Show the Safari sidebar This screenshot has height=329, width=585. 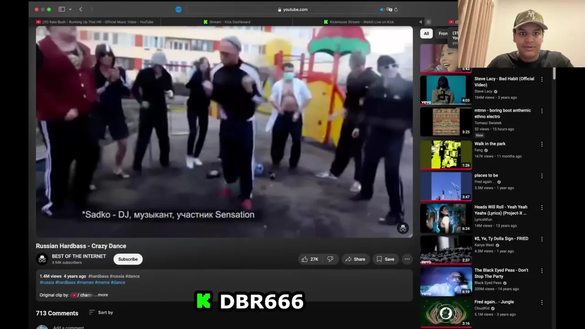point(62,9)
